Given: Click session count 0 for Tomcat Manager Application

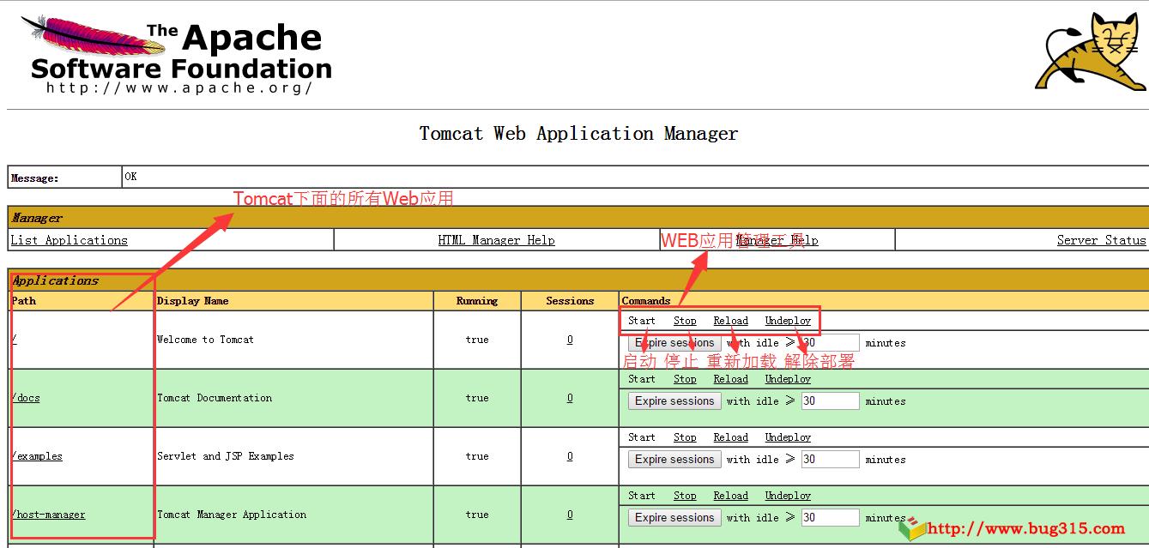Looking at the screenshot, I should pyautogui.click(x=570, y=515).
